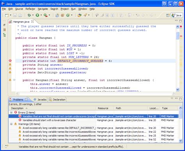This screenshot has width=185, height=151.
Task: Sort by the Path column header
Action: pyautogui.click(x=131, y=108)
